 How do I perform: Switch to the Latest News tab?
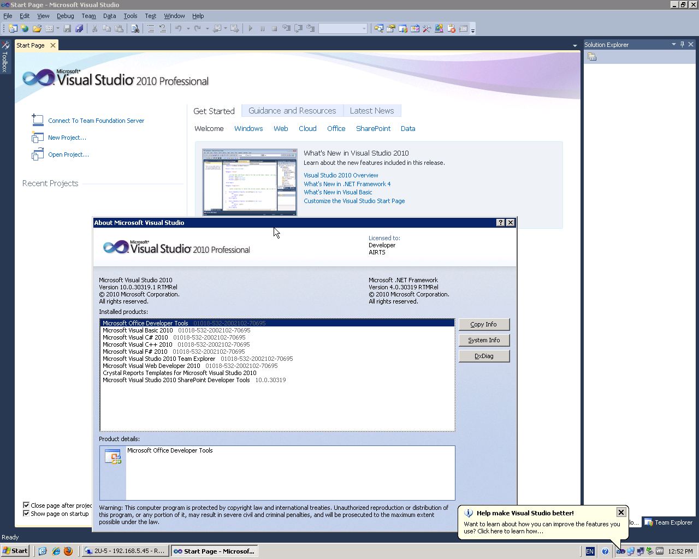click(x=372, y=111)
